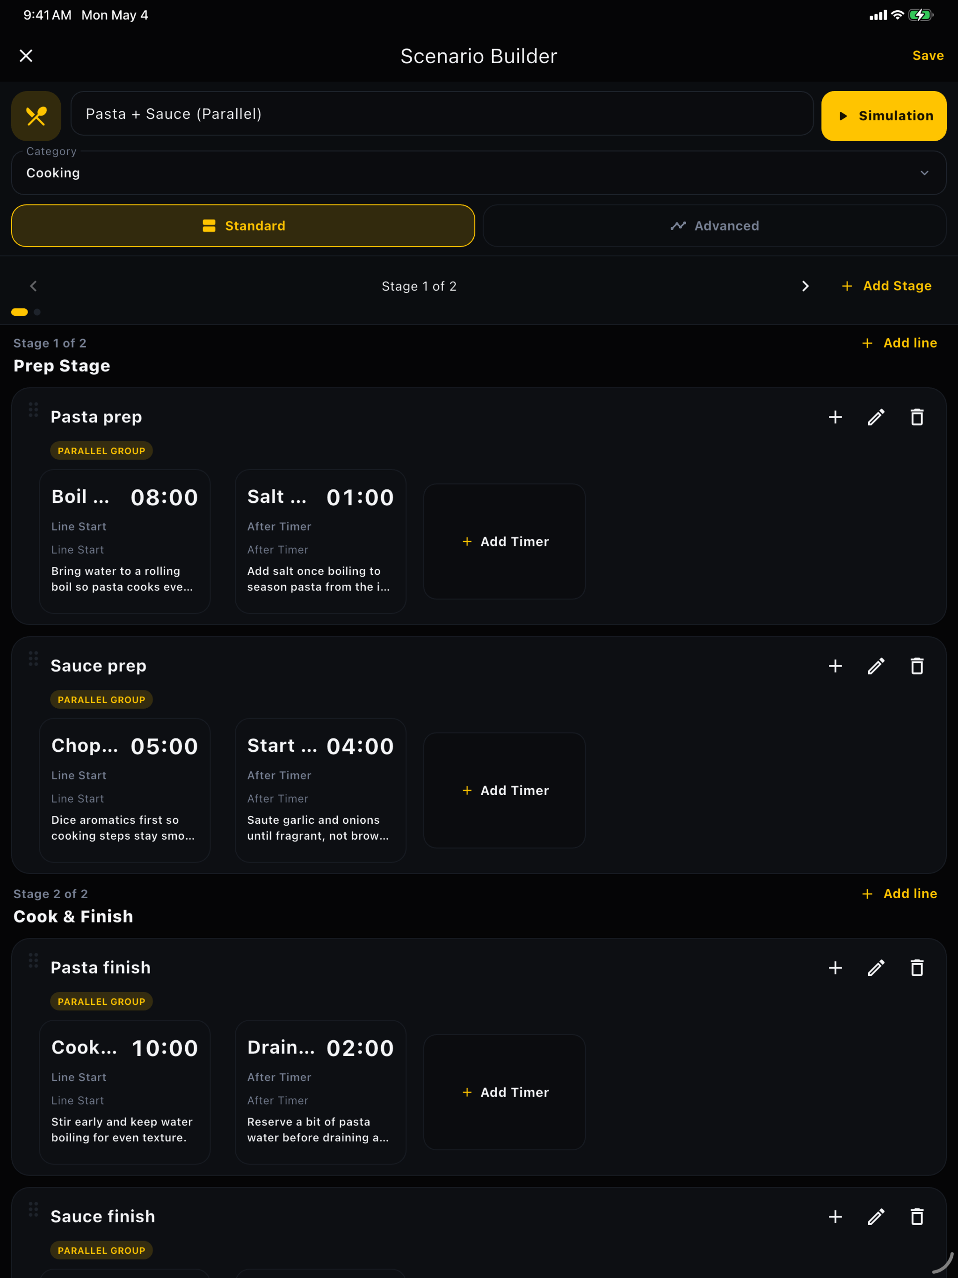Switch to Advanced mode
This screenshot has height=1278, width=958.
pyautogui.click(x=714, y=226)
